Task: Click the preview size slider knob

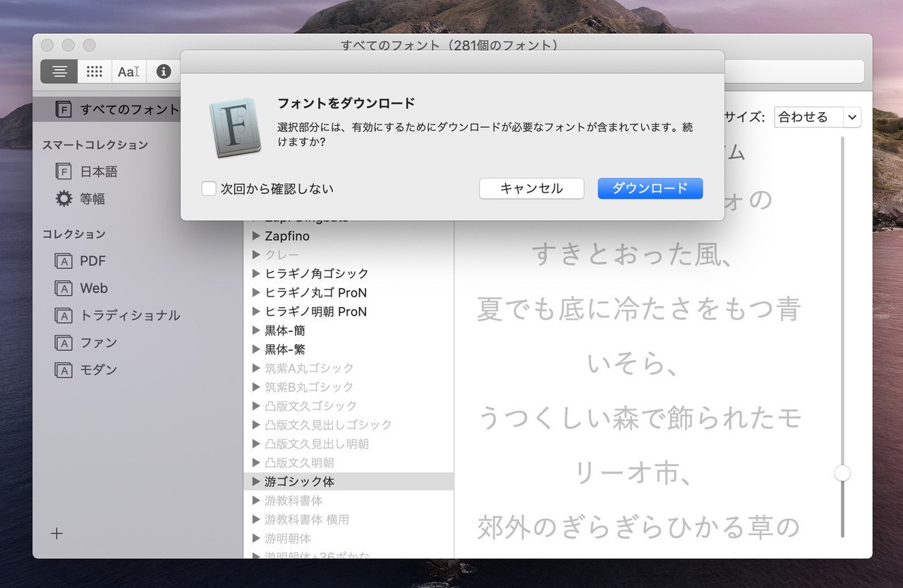Action: click(x=842, y=473)
